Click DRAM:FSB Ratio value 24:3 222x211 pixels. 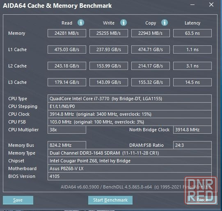pyautogui.click(x=192, y=145)
